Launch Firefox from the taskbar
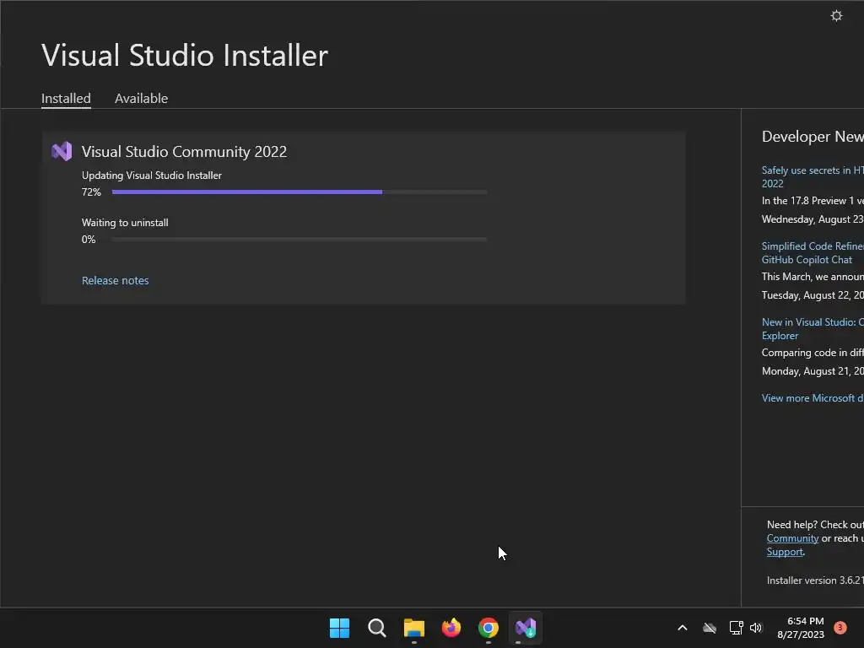The image size is (864, 648). (451, 628)
